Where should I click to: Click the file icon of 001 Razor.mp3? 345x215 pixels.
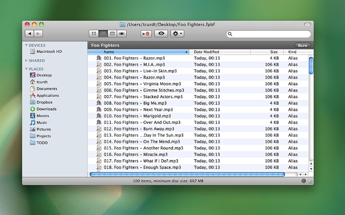99,58
